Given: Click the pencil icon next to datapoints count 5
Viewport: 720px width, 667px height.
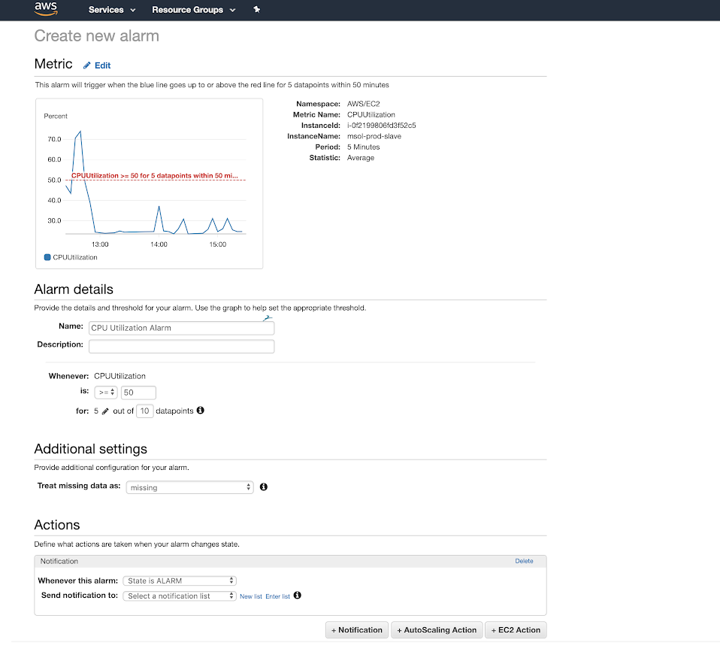Looking at the screenshot, I should click(x=104, y=411).
